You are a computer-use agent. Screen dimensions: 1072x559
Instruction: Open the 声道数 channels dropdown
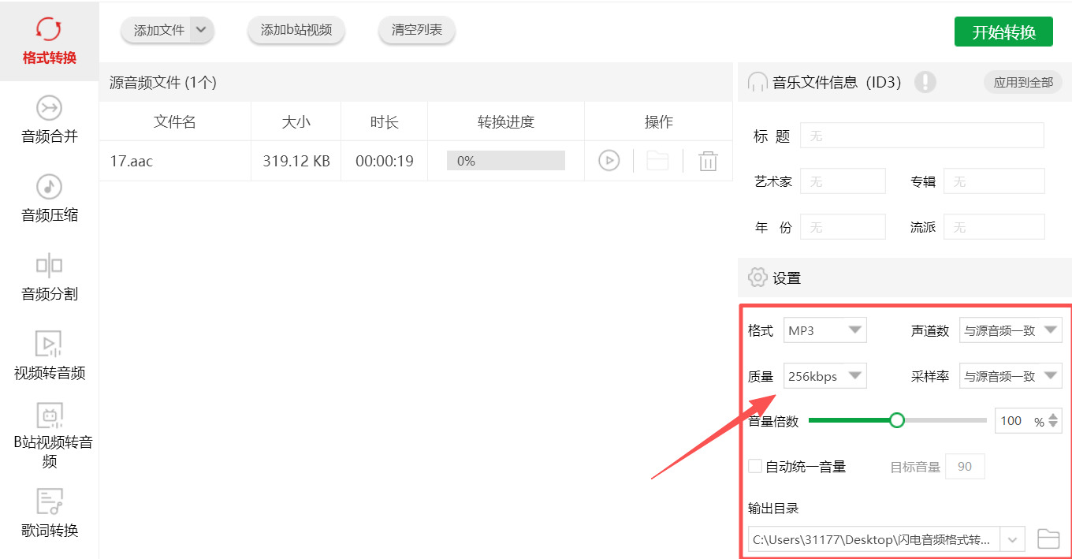[x=1011, y=330]
